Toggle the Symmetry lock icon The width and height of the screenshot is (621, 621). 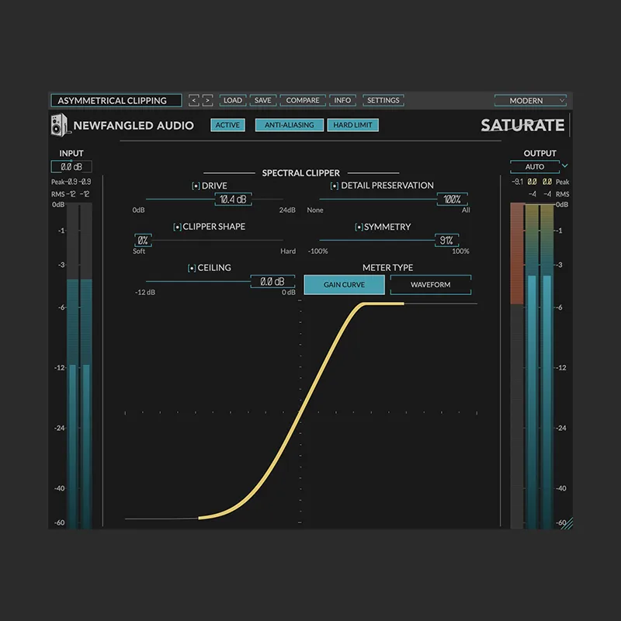pyautogui.click(x=359, y=227)
